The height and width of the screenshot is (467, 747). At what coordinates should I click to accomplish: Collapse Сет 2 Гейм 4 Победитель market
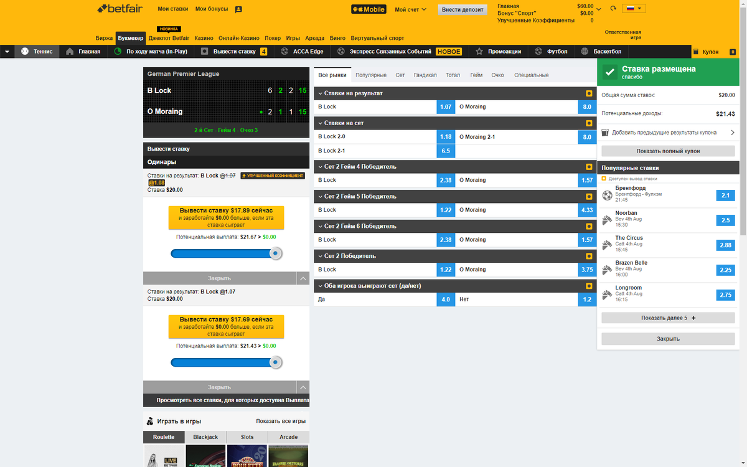(320, 167)
